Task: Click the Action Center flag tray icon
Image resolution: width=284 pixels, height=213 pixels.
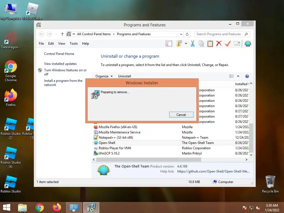Action: coord(244,208)
